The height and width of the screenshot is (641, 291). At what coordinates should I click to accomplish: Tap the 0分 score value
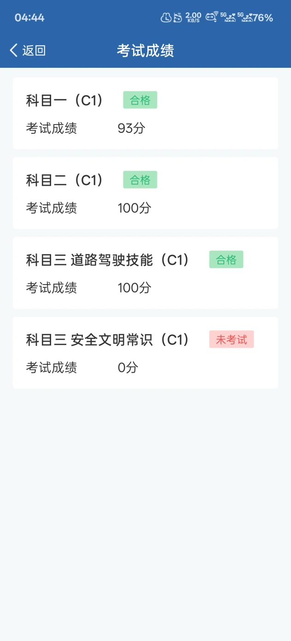pos(128,368)
